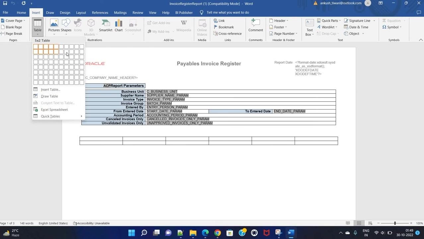Click Get Add-ins
Image resolution: width=424 pixels, height=239 pixels.
159,23
